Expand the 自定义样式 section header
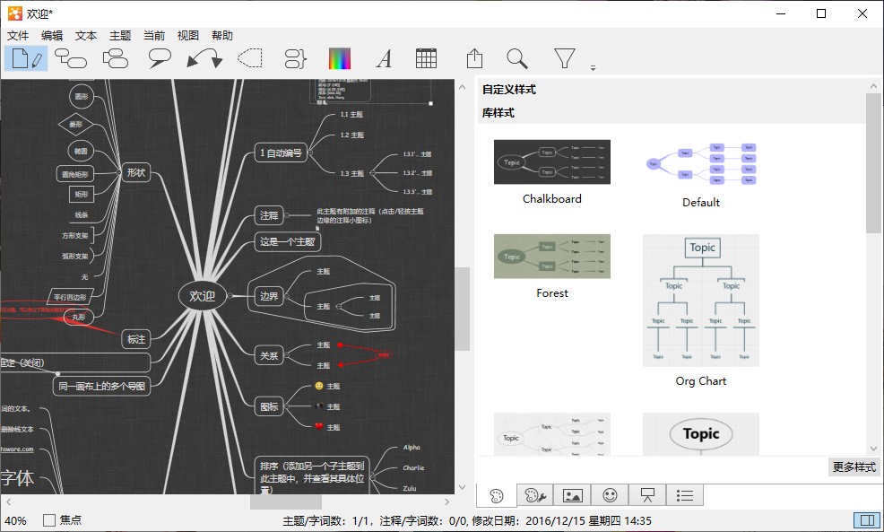Screen dimensions: 884x532 tap(509, 90)
